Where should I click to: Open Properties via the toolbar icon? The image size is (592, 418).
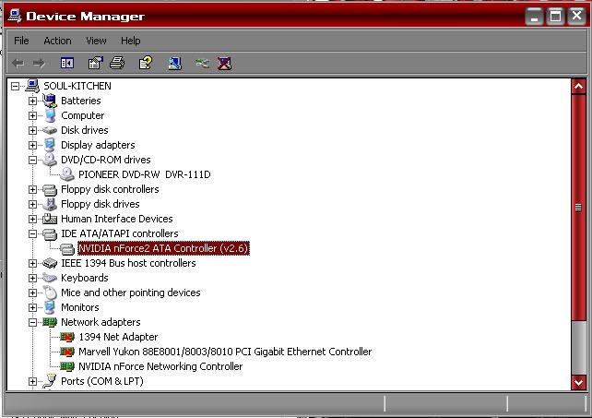click(x=96, y=63)
